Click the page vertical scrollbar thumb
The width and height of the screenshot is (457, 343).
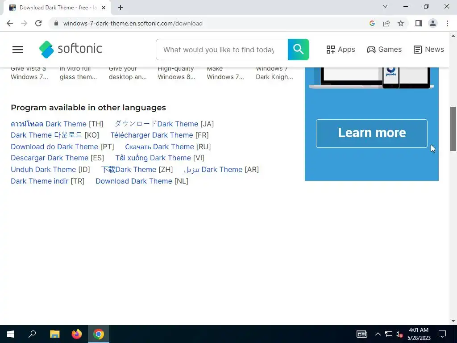[x=453, y=129]
